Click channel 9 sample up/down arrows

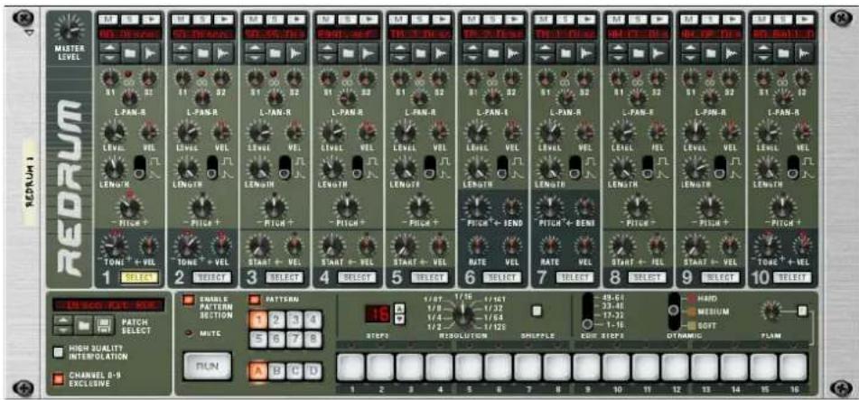689,53
